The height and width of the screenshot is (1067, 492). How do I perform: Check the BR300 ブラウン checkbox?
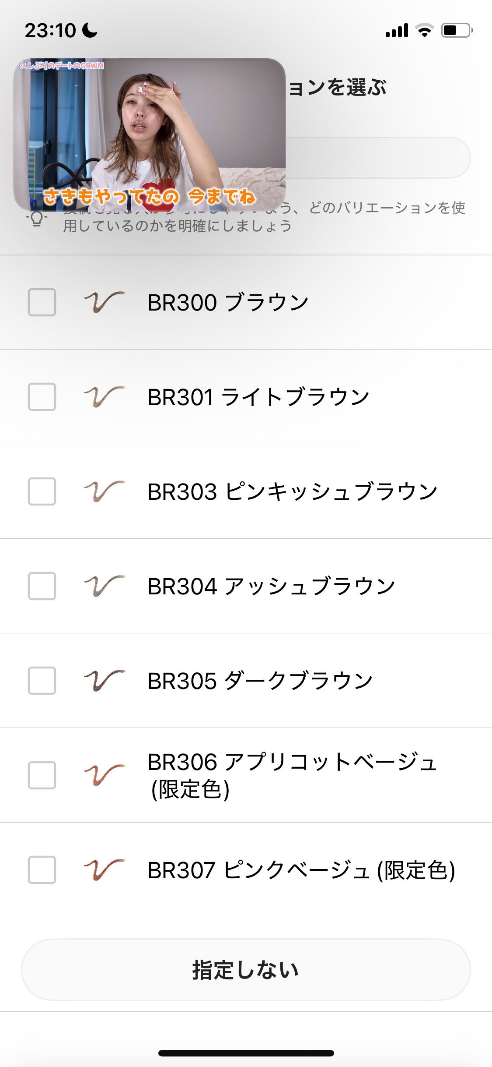pos(42,302)
